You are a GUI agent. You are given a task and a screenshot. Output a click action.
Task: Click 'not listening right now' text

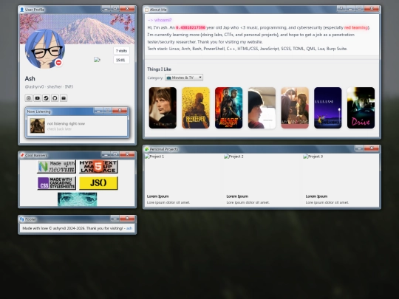coord(66,123)
